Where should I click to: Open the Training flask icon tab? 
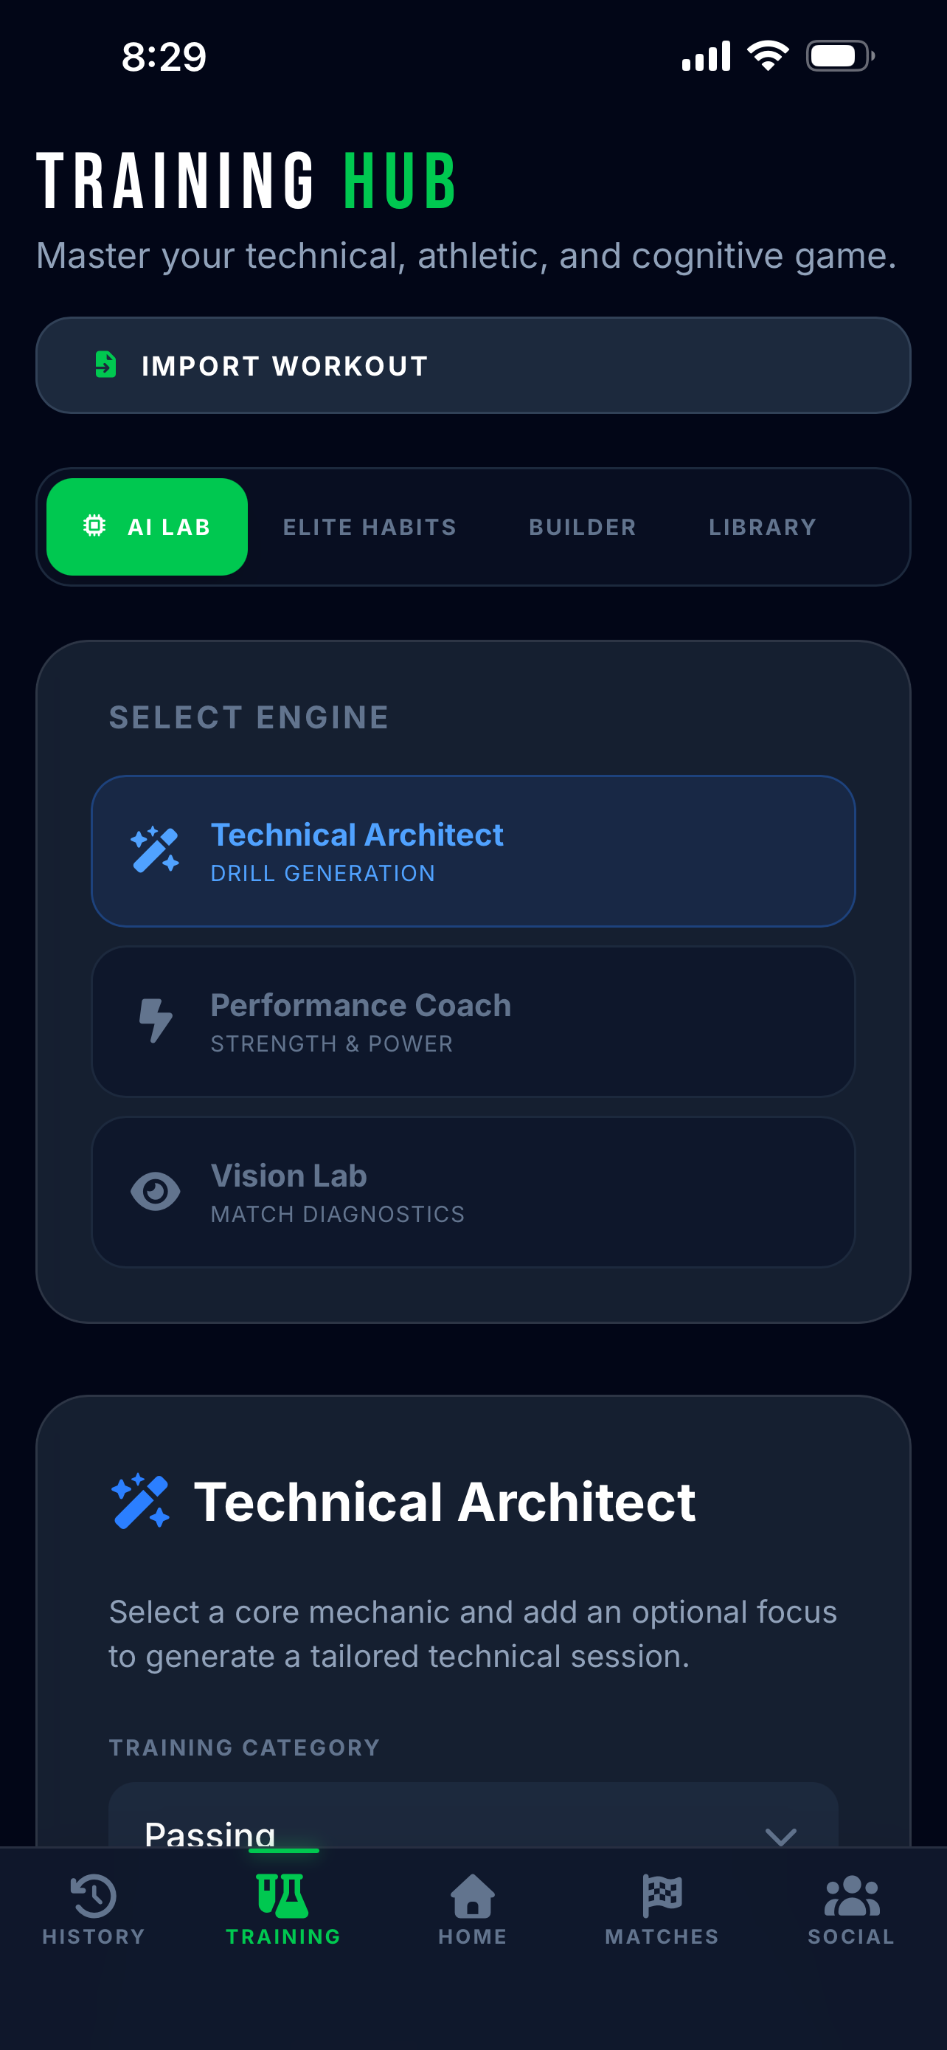coord(283,1896)
